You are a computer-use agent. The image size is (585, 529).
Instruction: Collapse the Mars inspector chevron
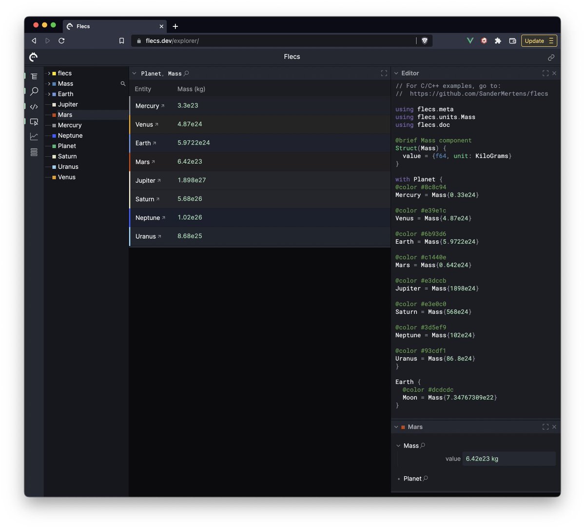(396, 427)
